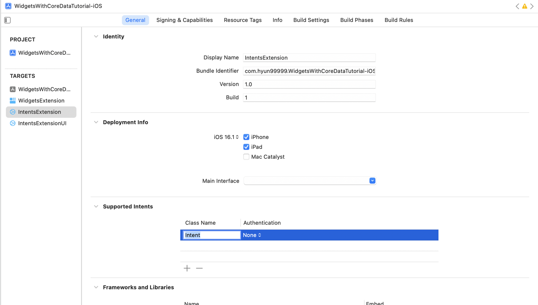Select the IntentsExtensionUI target
Image resolution: width=538 pixels, height=305 pixels.
(x=41, y=123)
